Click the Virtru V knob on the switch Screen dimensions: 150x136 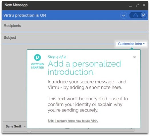point(143,15)
